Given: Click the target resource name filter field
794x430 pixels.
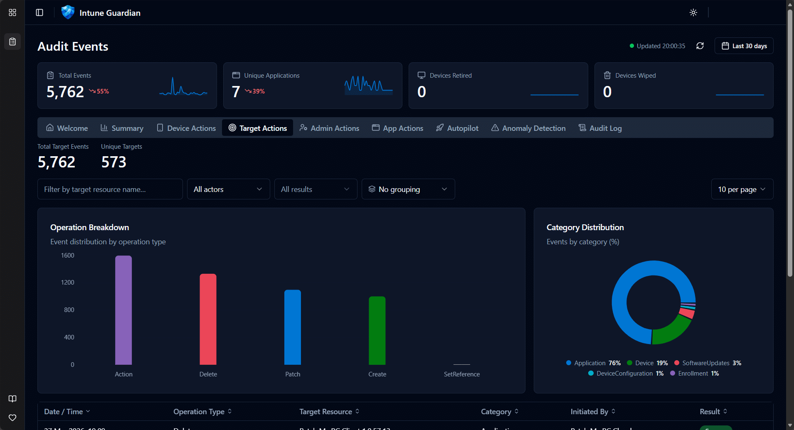Looking at the screenshot, I should (110, 189).
